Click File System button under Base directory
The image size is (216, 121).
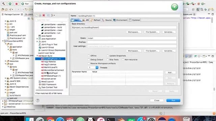pyautogui.click(x=152, y=32)
